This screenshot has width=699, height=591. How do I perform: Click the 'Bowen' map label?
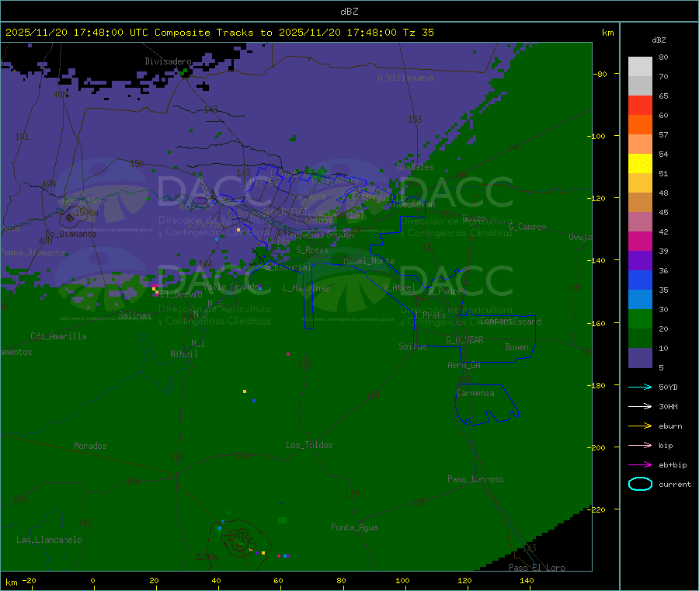point(516,347)
